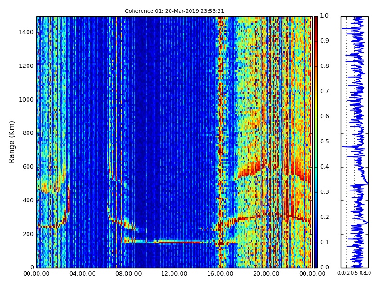The height and width of the screenshot is (285, 380).
Task: Click the red vertical band at 16:00:00
Action: (x=220, y=142)
